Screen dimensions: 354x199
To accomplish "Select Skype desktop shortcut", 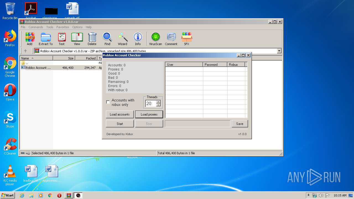I will click(x=10, y=119).
